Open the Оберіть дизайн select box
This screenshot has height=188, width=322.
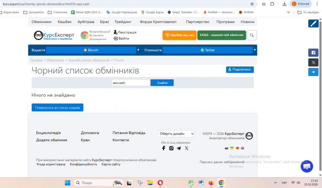(x=176, y=134)
